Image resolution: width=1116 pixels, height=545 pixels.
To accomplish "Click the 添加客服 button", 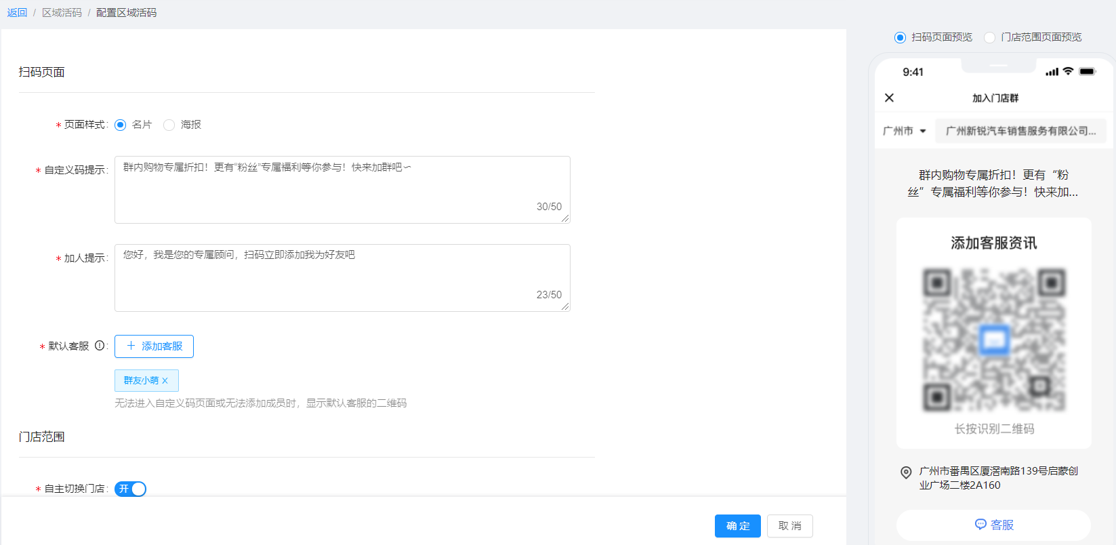I will [x=154, y=346].
